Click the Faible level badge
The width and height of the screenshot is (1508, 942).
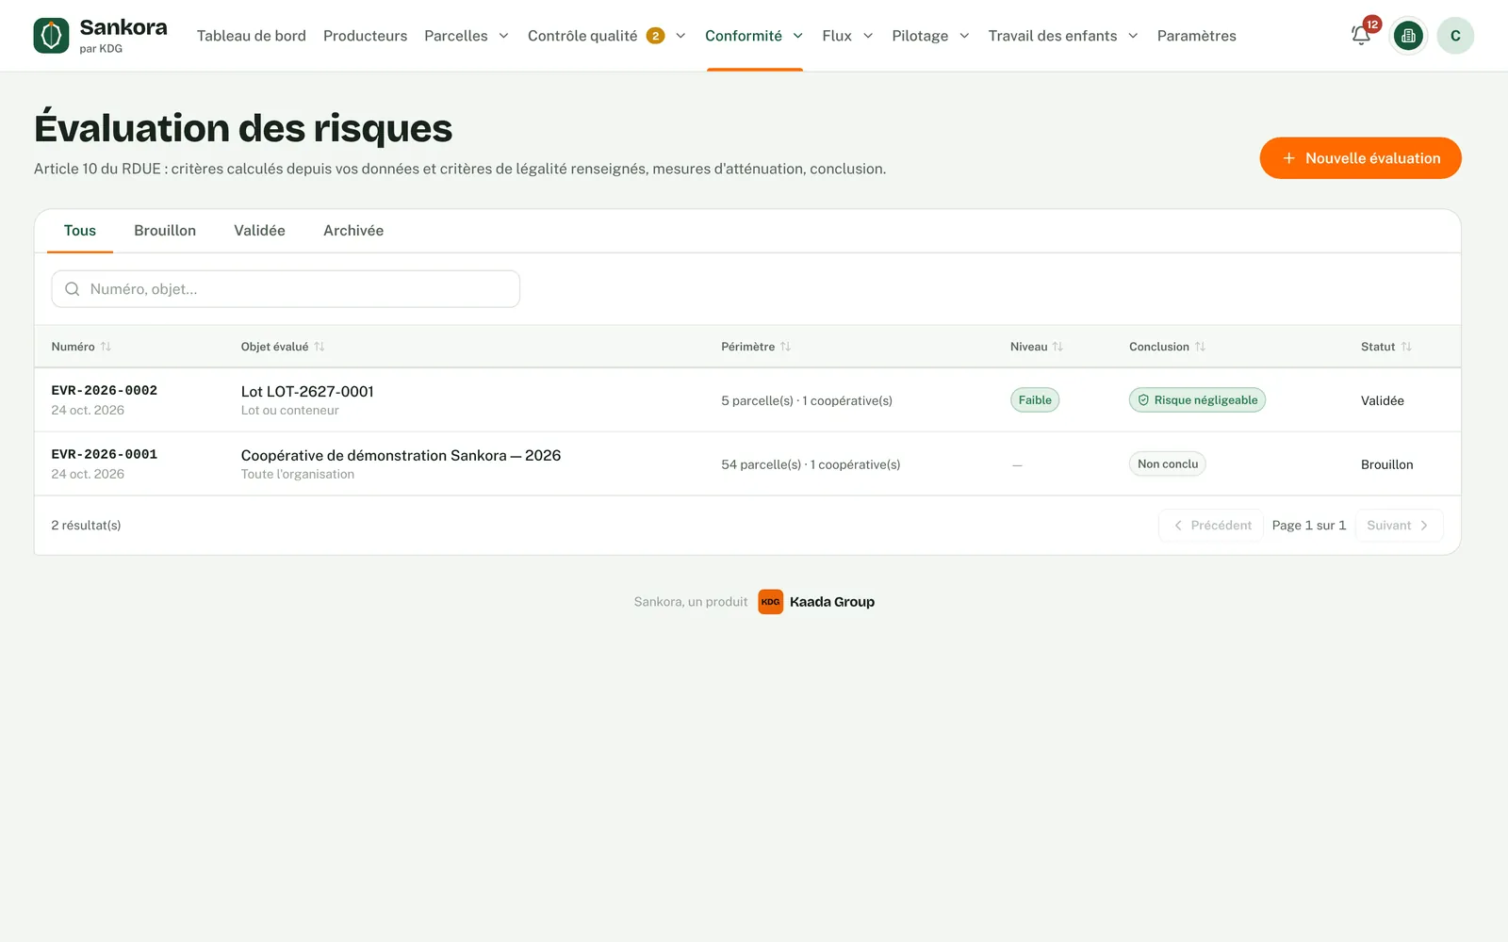tap(1035, 400)
